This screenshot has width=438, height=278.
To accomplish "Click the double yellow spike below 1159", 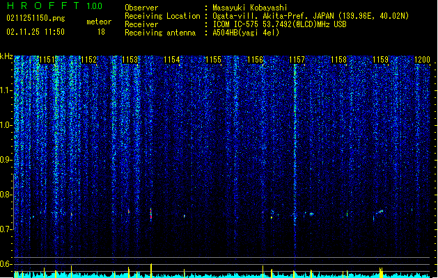I will point(381,272).
